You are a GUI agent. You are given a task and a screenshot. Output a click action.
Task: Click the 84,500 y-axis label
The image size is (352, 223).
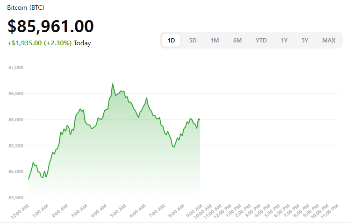point(16,198)
